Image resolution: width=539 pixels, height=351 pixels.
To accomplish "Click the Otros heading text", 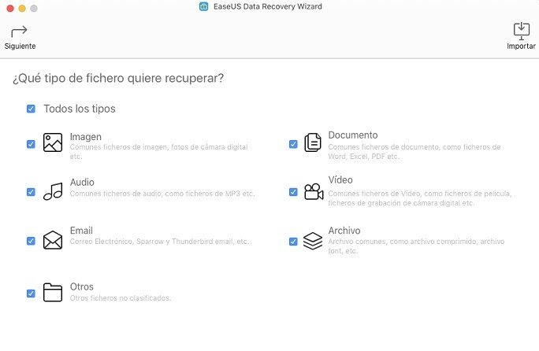I will tap(82, 286).
